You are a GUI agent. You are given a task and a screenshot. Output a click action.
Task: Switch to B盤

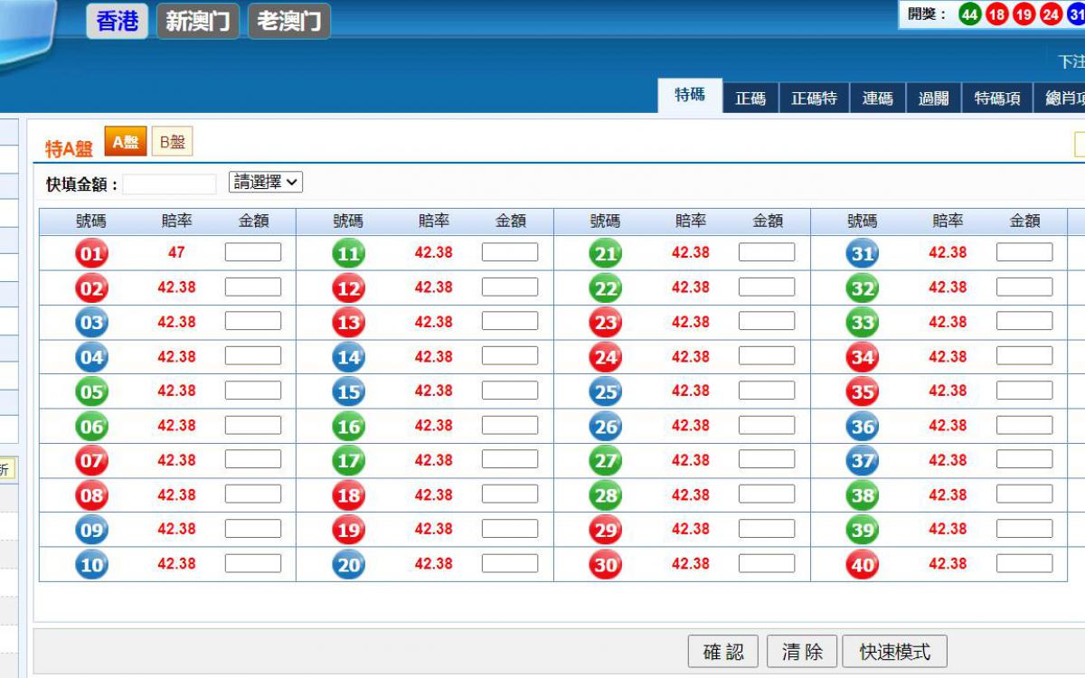click(x=172, y=142)
